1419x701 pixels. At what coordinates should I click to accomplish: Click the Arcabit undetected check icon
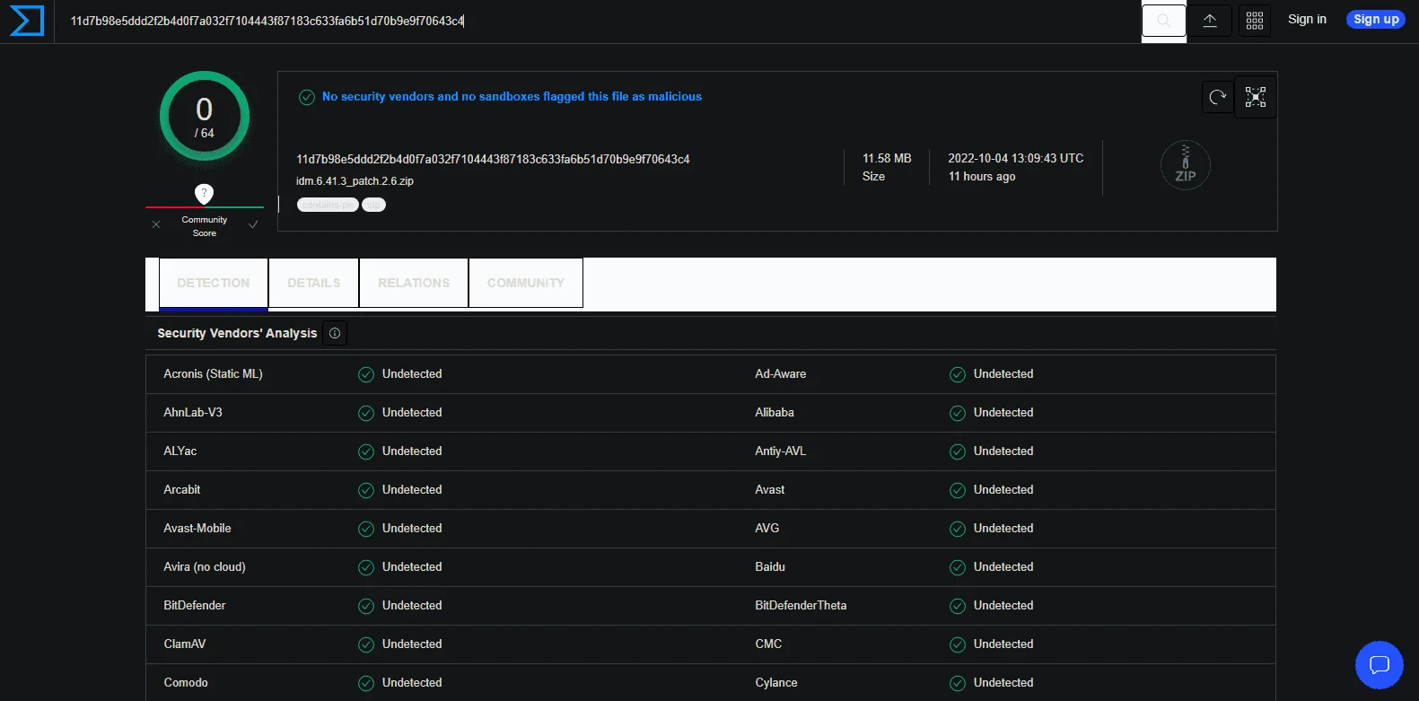pyautogui.click(x=366, y=490)
